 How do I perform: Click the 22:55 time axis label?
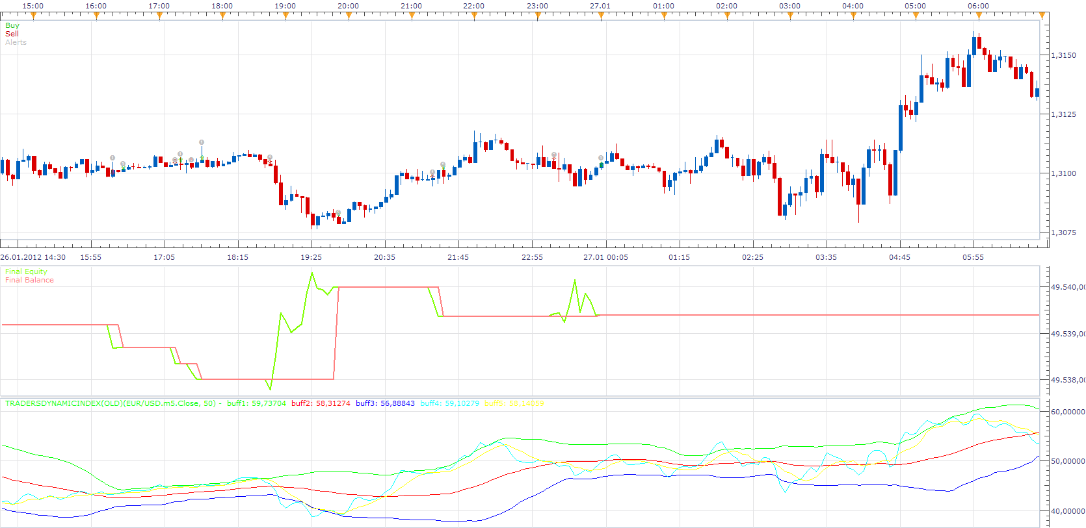[x=532, y=257]
